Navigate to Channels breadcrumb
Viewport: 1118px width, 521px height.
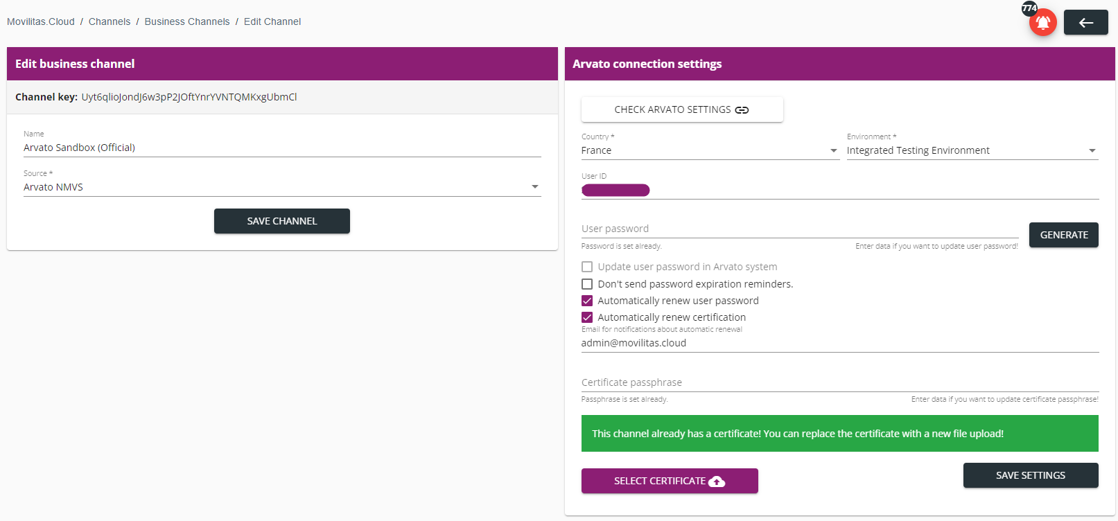[x=110, y=21]
